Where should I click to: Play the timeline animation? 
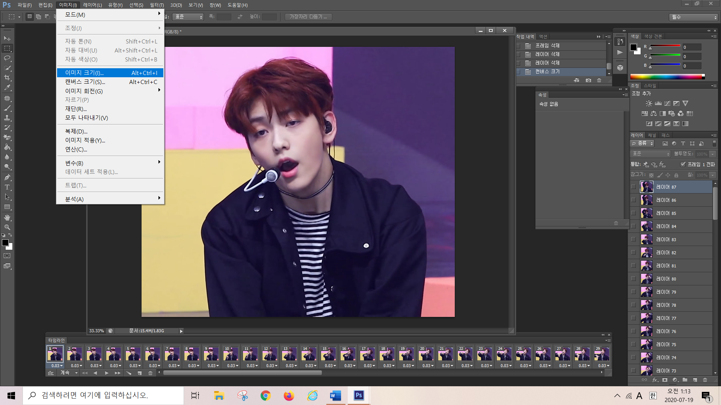click(x=107, y=373)
